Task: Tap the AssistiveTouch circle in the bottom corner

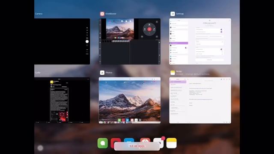Action: (x=40, y=148)
